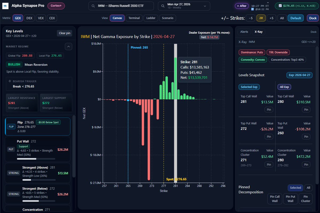
Task: Pin the All Exp Top Put Wall 260
Action: pyautogui.click(x=306, y=136)
